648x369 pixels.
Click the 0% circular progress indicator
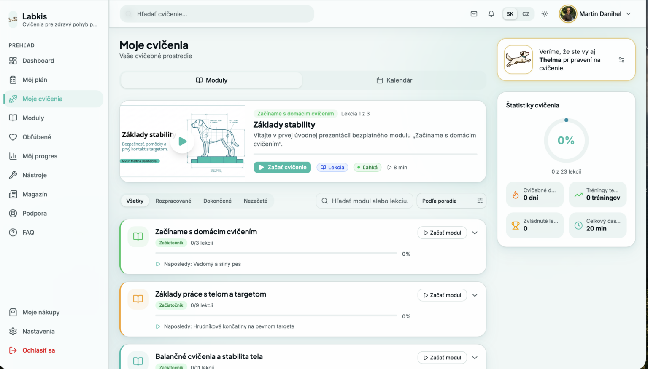pyautogui.click(x=566, y=140)
